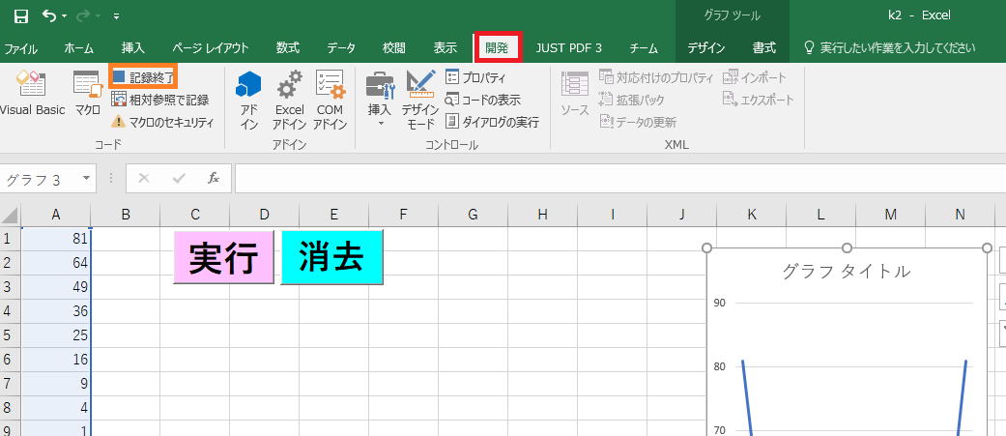Switch to the 表示 tab
Screen dimensions: 1006x436
coord(445,48)
